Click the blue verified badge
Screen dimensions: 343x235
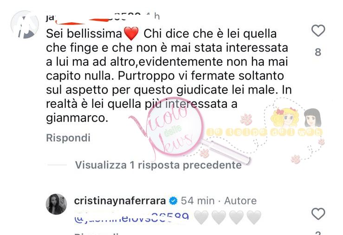coord(174,201)
